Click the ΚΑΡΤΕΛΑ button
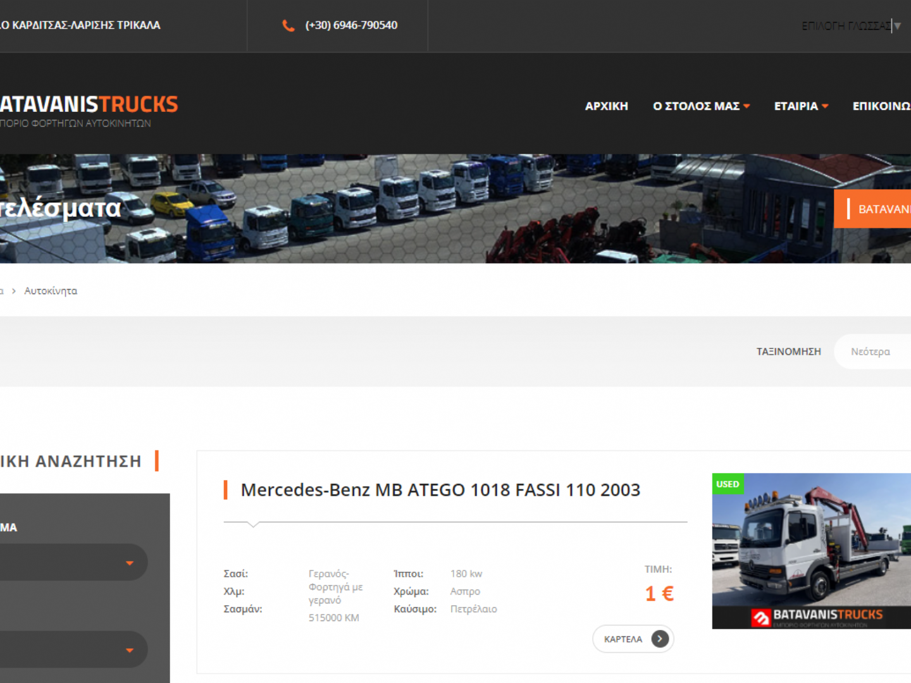The height and width of the screenshot is (683, 911). click(x=633, y=639)
